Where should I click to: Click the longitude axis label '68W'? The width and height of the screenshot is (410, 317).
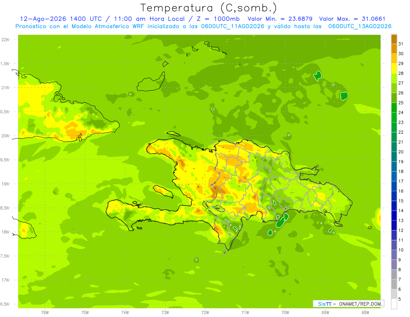[x=365, y=313]
